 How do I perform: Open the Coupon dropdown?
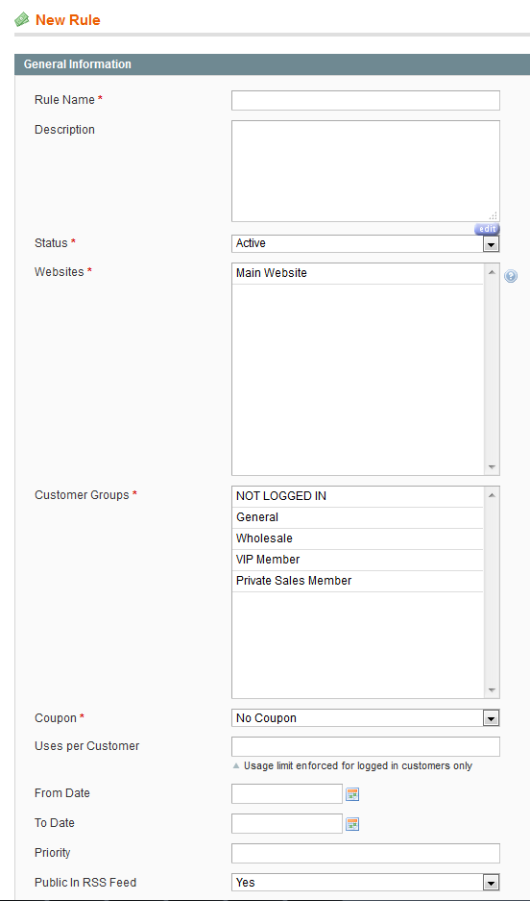pyautogui.click(x=366, y=717)
